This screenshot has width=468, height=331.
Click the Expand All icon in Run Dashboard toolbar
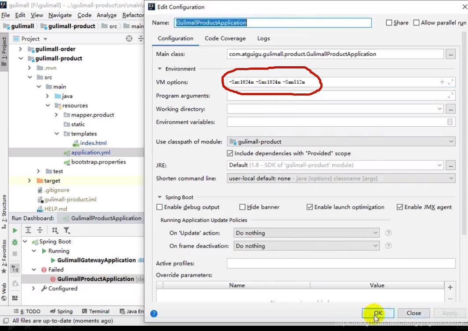(29, 230)
